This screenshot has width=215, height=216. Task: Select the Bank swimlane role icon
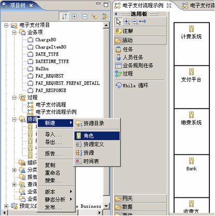click(191, 161)
